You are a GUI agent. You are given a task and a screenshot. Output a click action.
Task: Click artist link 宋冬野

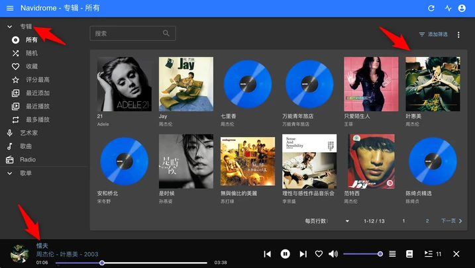point(104,201)
